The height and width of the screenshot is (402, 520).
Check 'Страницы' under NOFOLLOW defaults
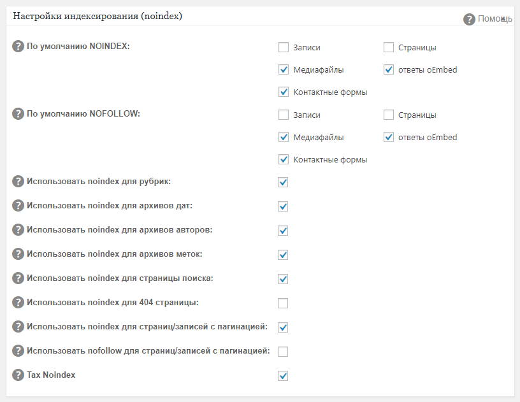(389, 115)
